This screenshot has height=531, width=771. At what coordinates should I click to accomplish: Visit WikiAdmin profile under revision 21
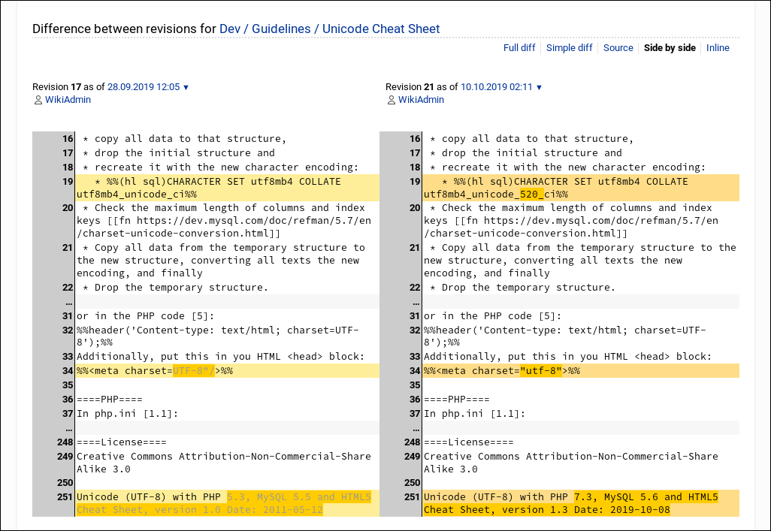(x=421, y=99)
